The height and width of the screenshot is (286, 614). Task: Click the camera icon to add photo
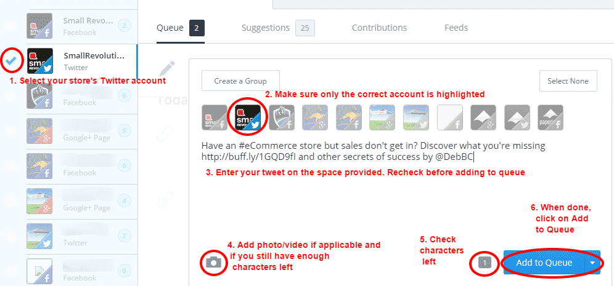(213, 263)
